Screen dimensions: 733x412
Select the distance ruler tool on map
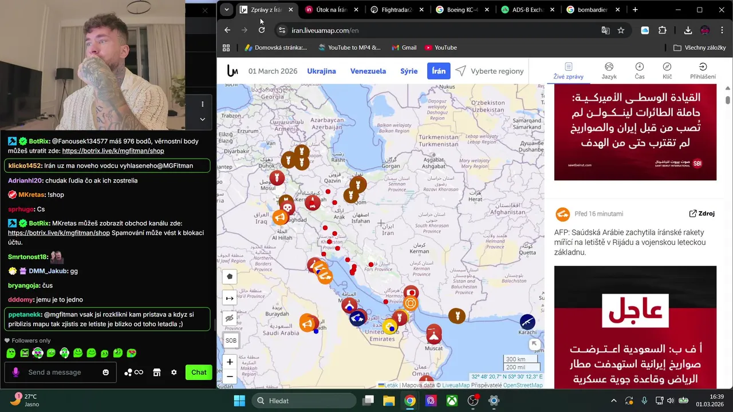pyautogui.click(x=230, y=298)
